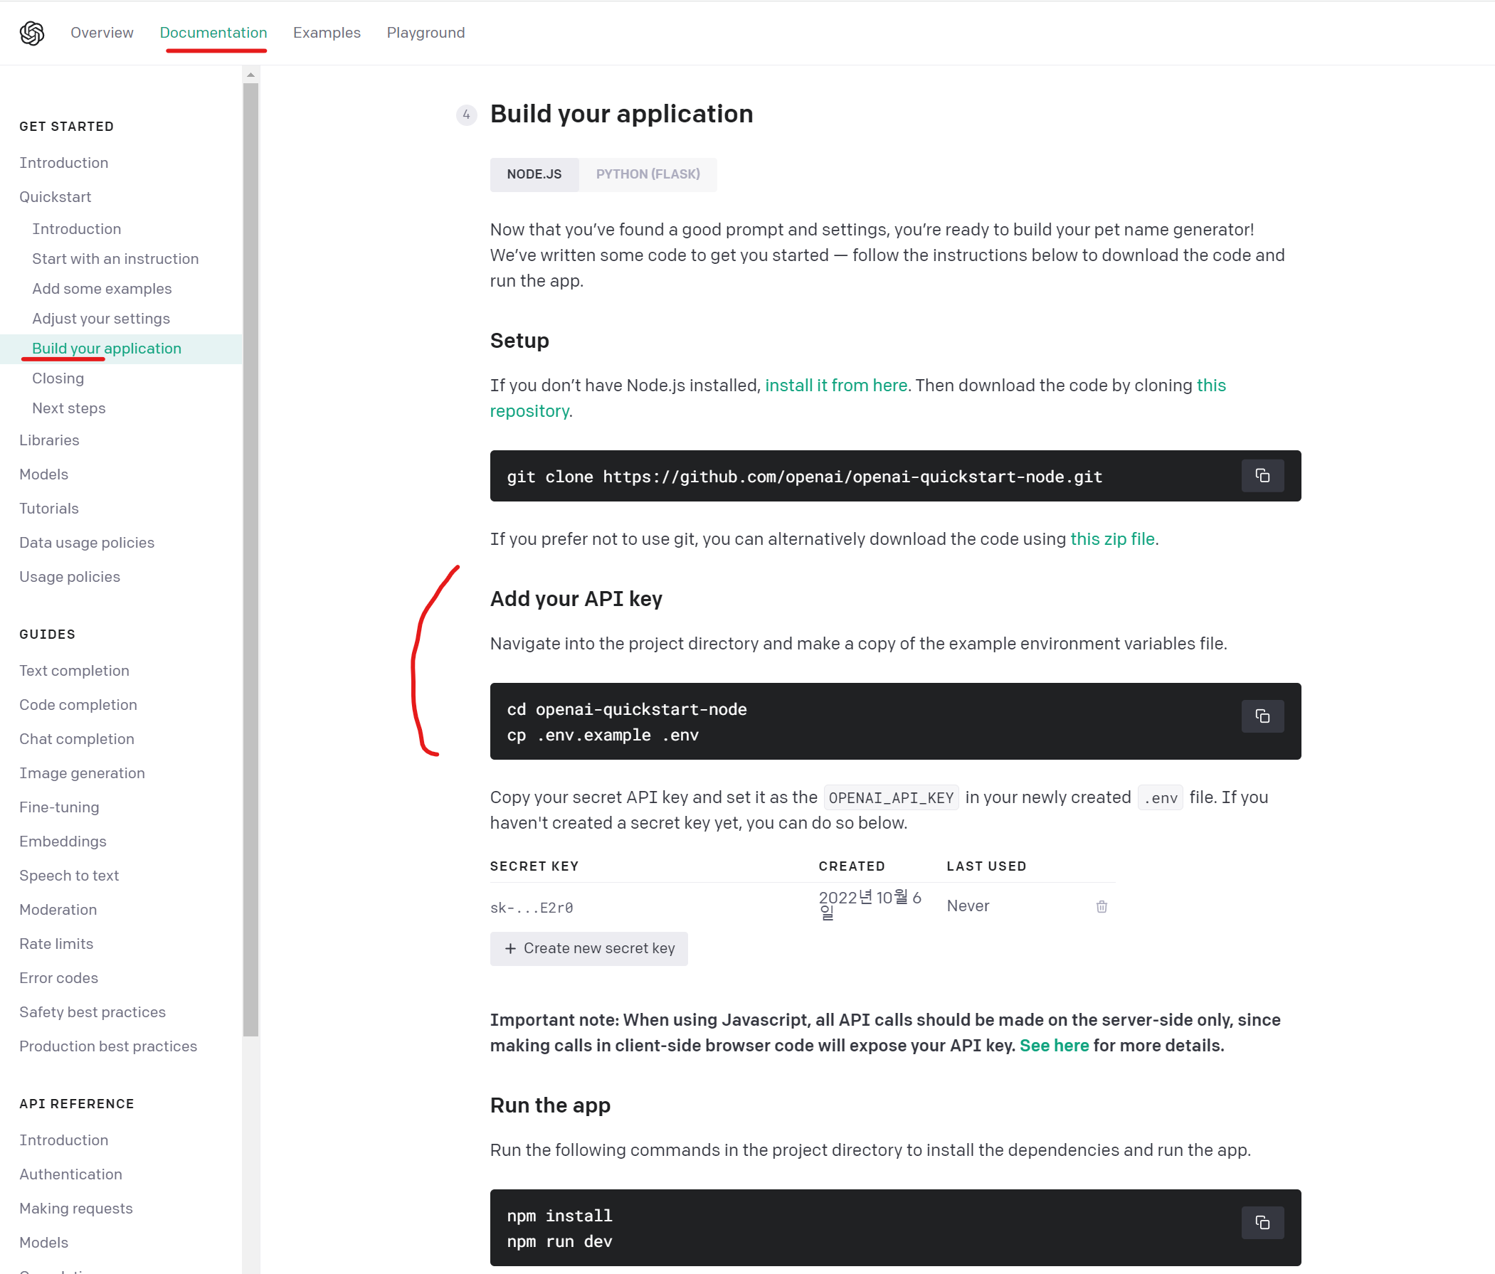Click the sidebar scroll up arrow
This screenshot has height=1274, width=1495.
pyautogui.click(x=250, y=75)
